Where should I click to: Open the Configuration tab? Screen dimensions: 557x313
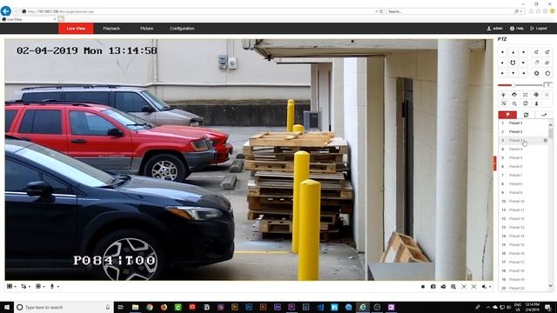pos(182,29)
